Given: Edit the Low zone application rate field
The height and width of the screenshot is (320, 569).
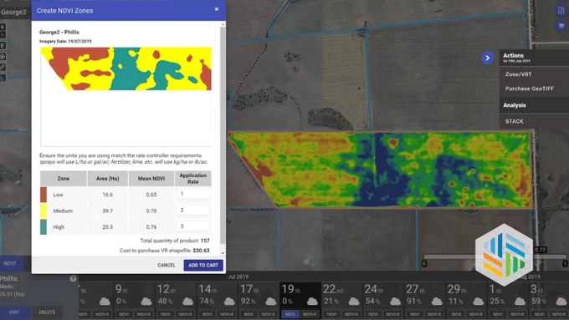Looking at the screenshot, I should coord(192,194).
